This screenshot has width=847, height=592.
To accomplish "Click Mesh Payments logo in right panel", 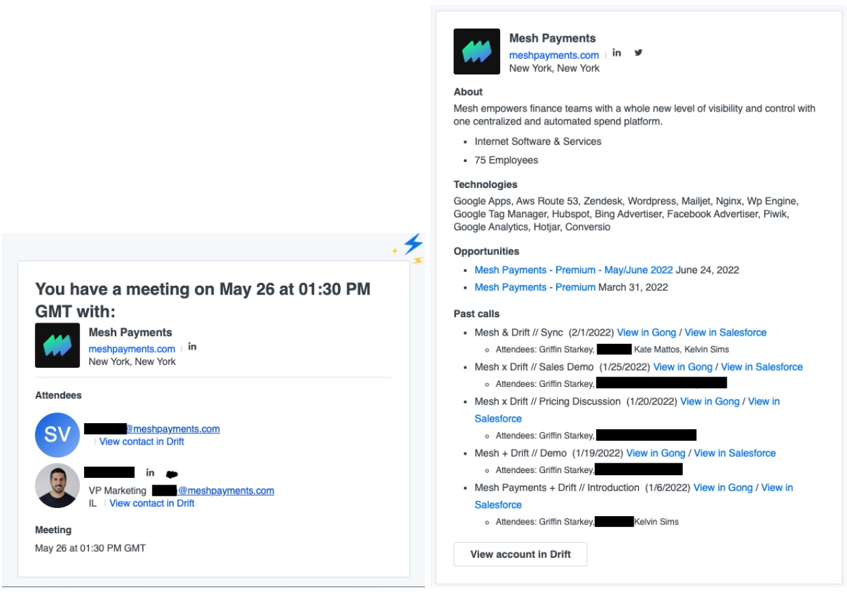I will pyautogui.click(x=477, y=51).
